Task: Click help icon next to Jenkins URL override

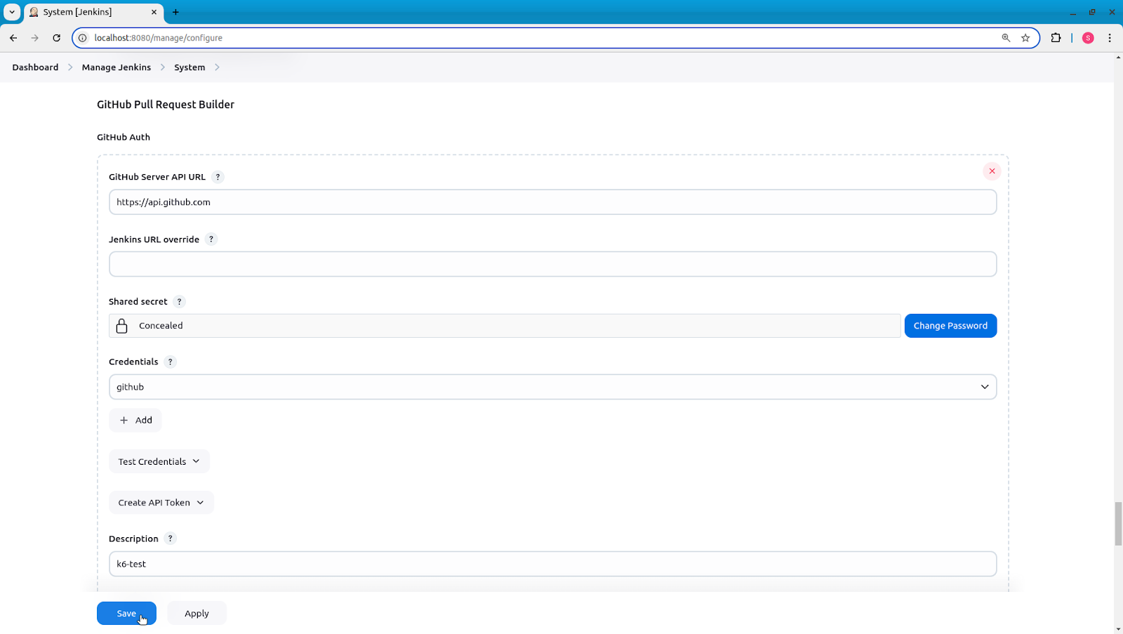Action: click(x=211, y=239)
